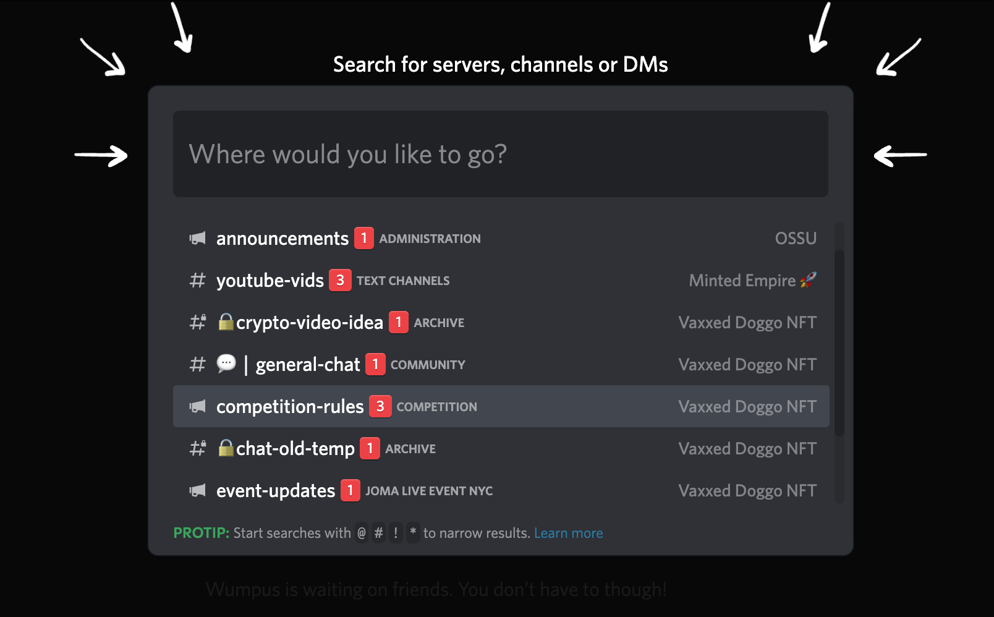Click the # search prefix key
994x617 pixels.
[x=379, y=533]
